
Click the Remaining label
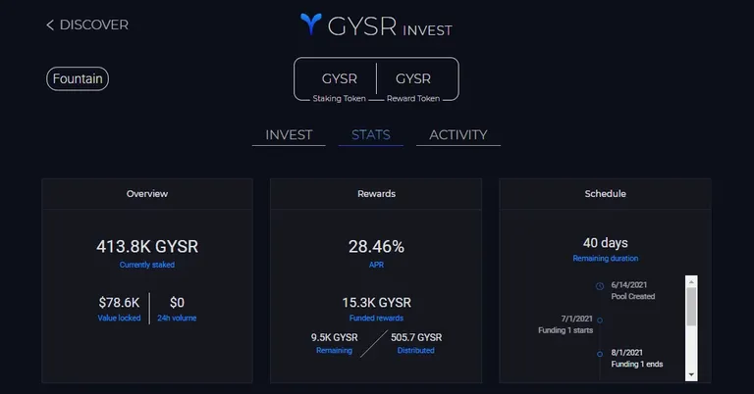tap(334, 351)
